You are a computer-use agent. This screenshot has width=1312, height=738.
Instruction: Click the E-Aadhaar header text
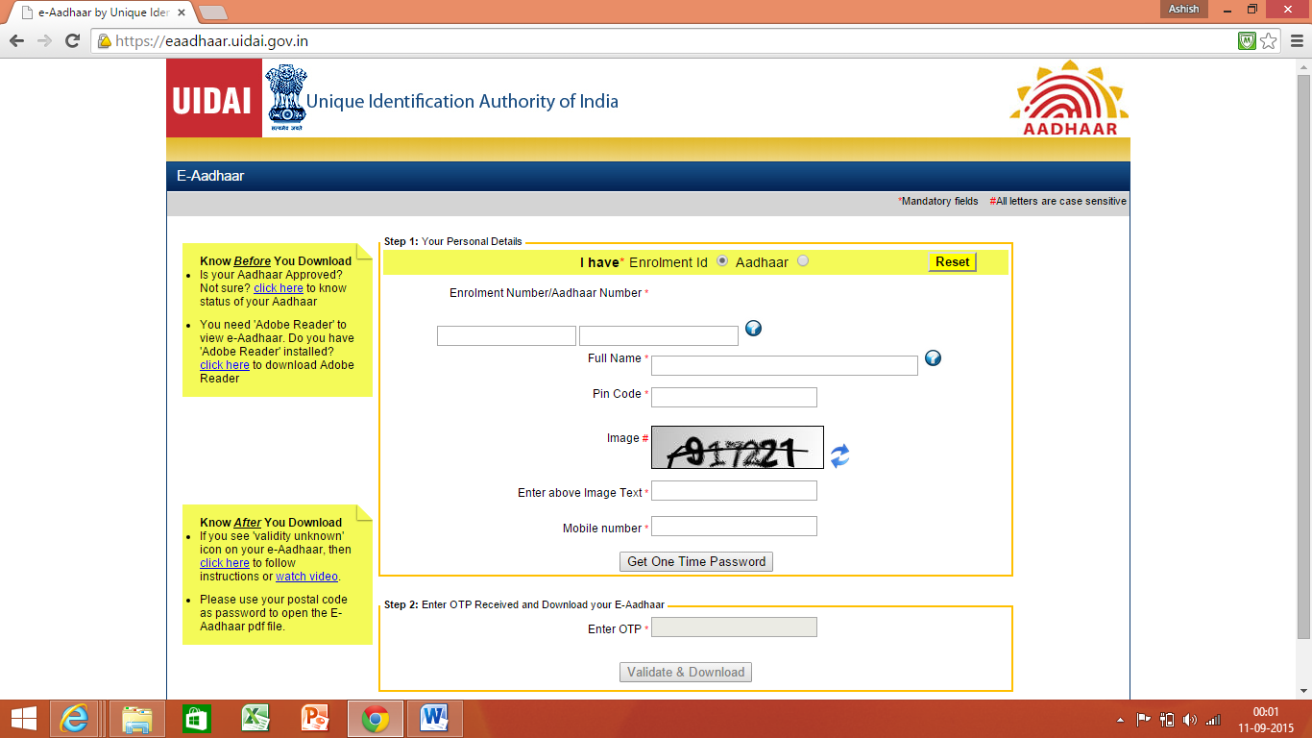tap(210, 176)
